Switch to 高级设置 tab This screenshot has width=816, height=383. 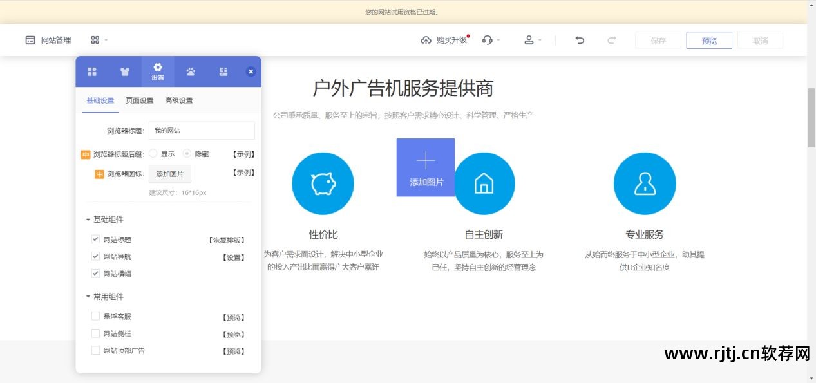pyautogui.click(x=179, y=100)
